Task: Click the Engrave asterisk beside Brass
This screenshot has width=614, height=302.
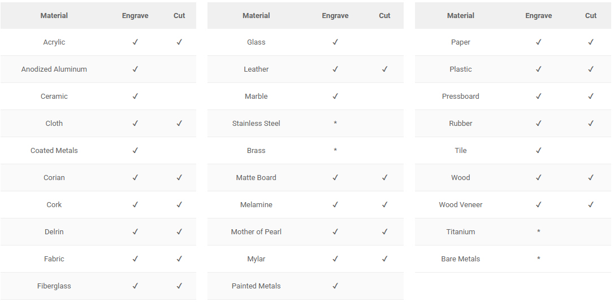Action: pos(335,151)
